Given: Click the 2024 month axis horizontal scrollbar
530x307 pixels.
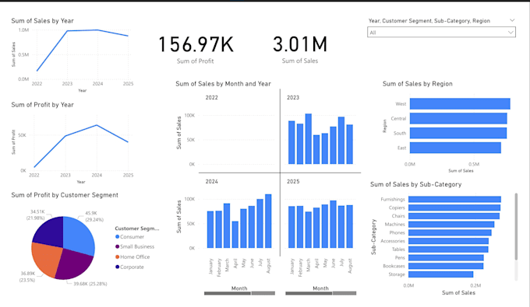Looking at the screenshot, I should (x=239, y=293).
